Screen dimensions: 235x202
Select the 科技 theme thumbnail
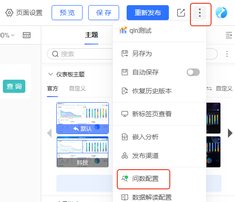(x=83, y=152)
